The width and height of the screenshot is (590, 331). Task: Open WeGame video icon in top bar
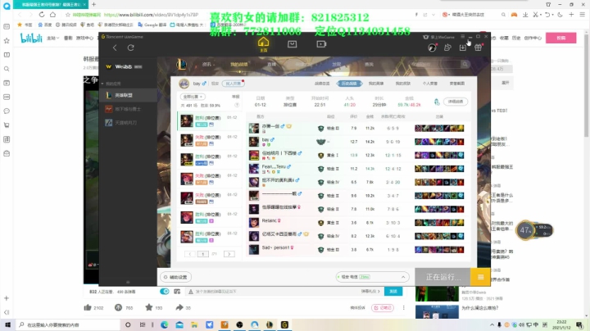(321, 44)
